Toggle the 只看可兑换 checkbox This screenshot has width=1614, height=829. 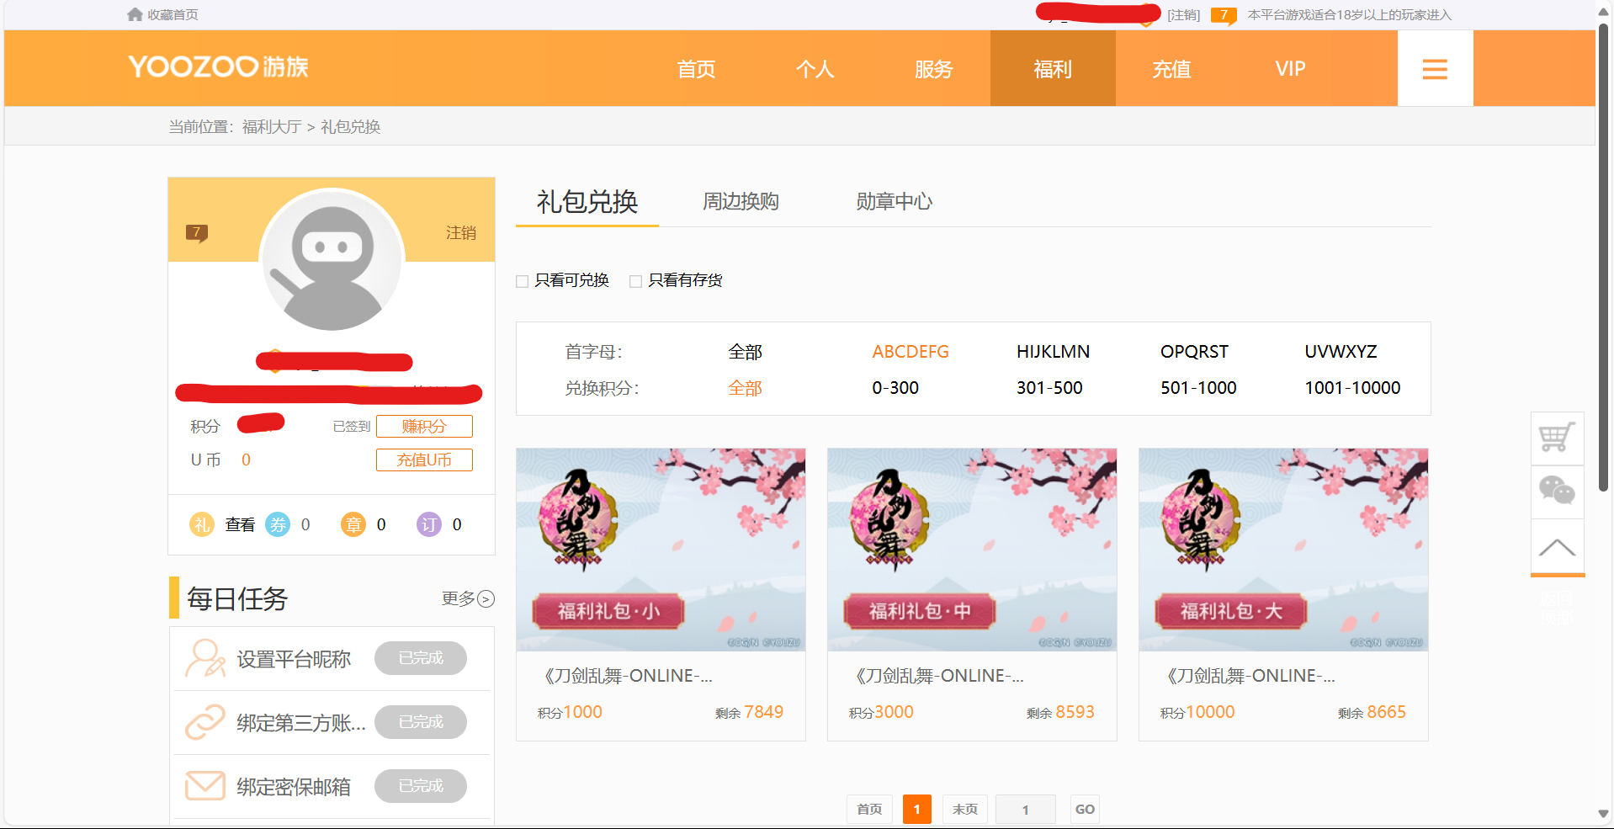522,281
